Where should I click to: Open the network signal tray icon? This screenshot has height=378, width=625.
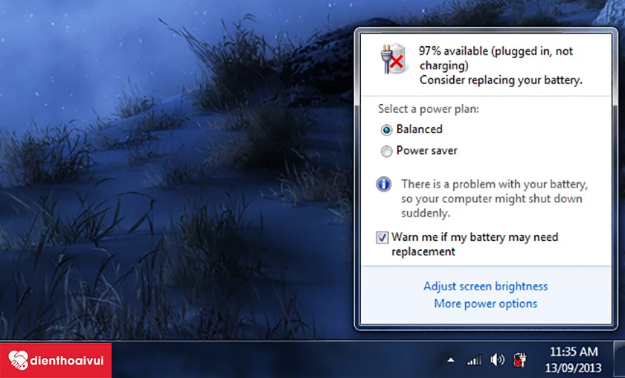474,360
